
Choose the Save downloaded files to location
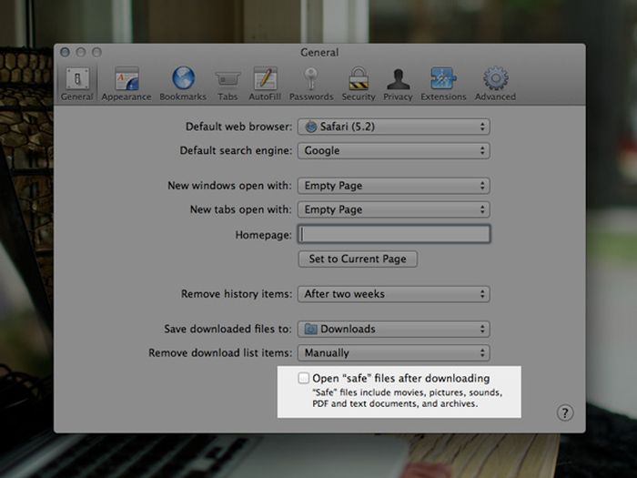(x=394, y=329)
